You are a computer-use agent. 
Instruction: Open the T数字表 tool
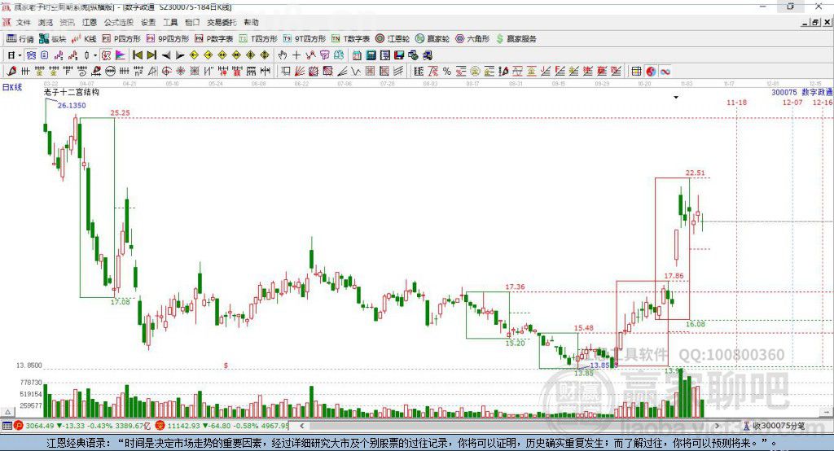click(350, 39)
